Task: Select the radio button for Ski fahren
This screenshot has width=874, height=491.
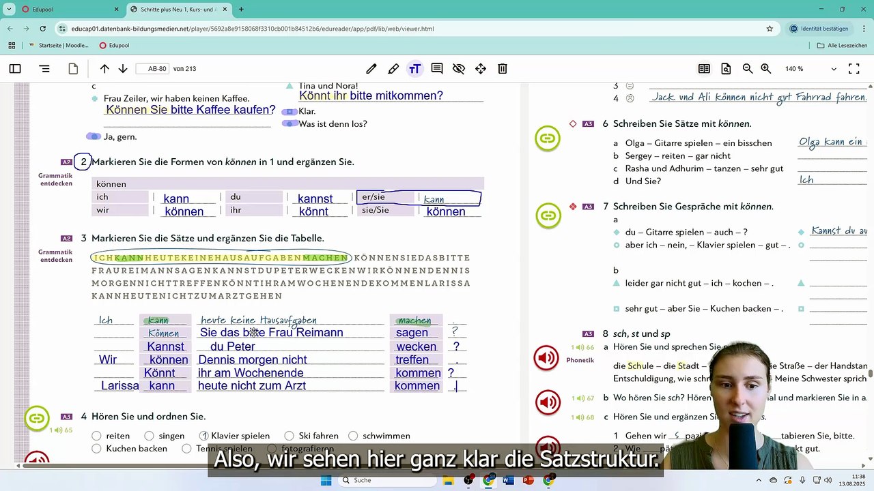Action: click(290, 436)
